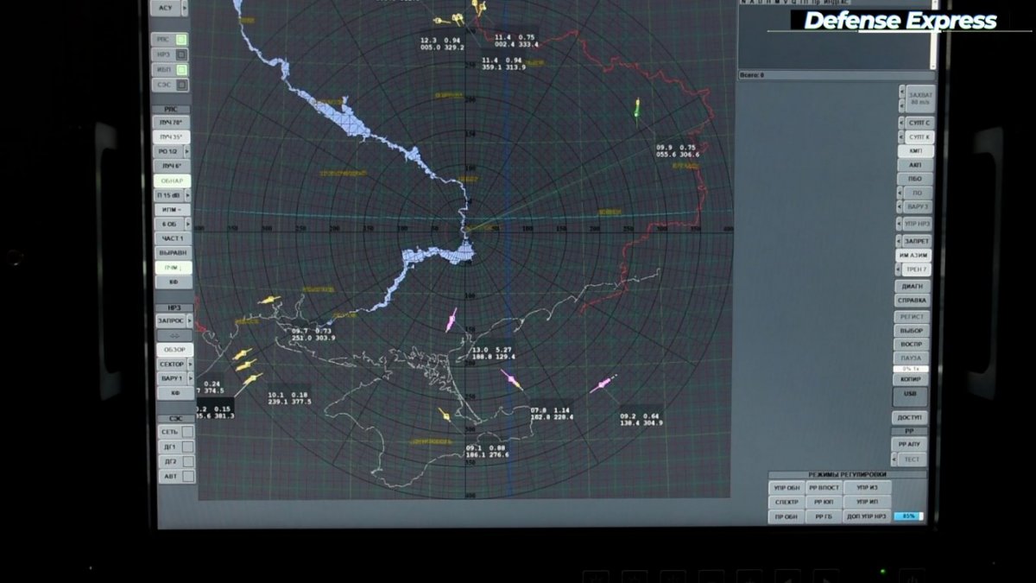Click the РР ГБ button
The height and width of the screenshot is (583, 1036).
click(824, 516)
